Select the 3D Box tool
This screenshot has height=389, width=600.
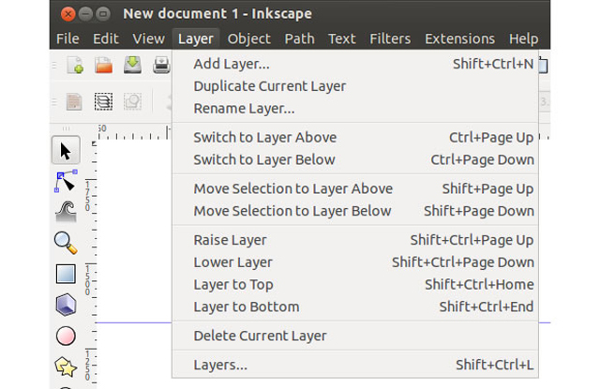coord(65,305)
